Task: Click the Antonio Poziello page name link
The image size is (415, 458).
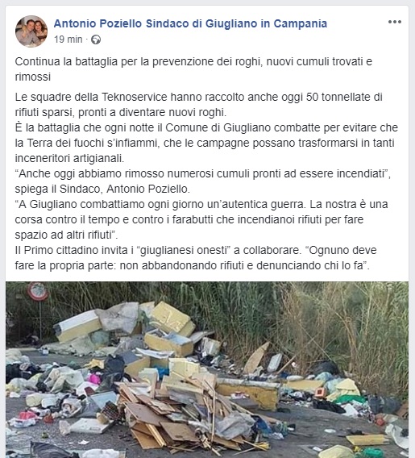Action: click(190, 23)
